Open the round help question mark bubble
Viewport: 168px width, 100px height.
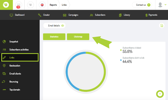point(160,94)
